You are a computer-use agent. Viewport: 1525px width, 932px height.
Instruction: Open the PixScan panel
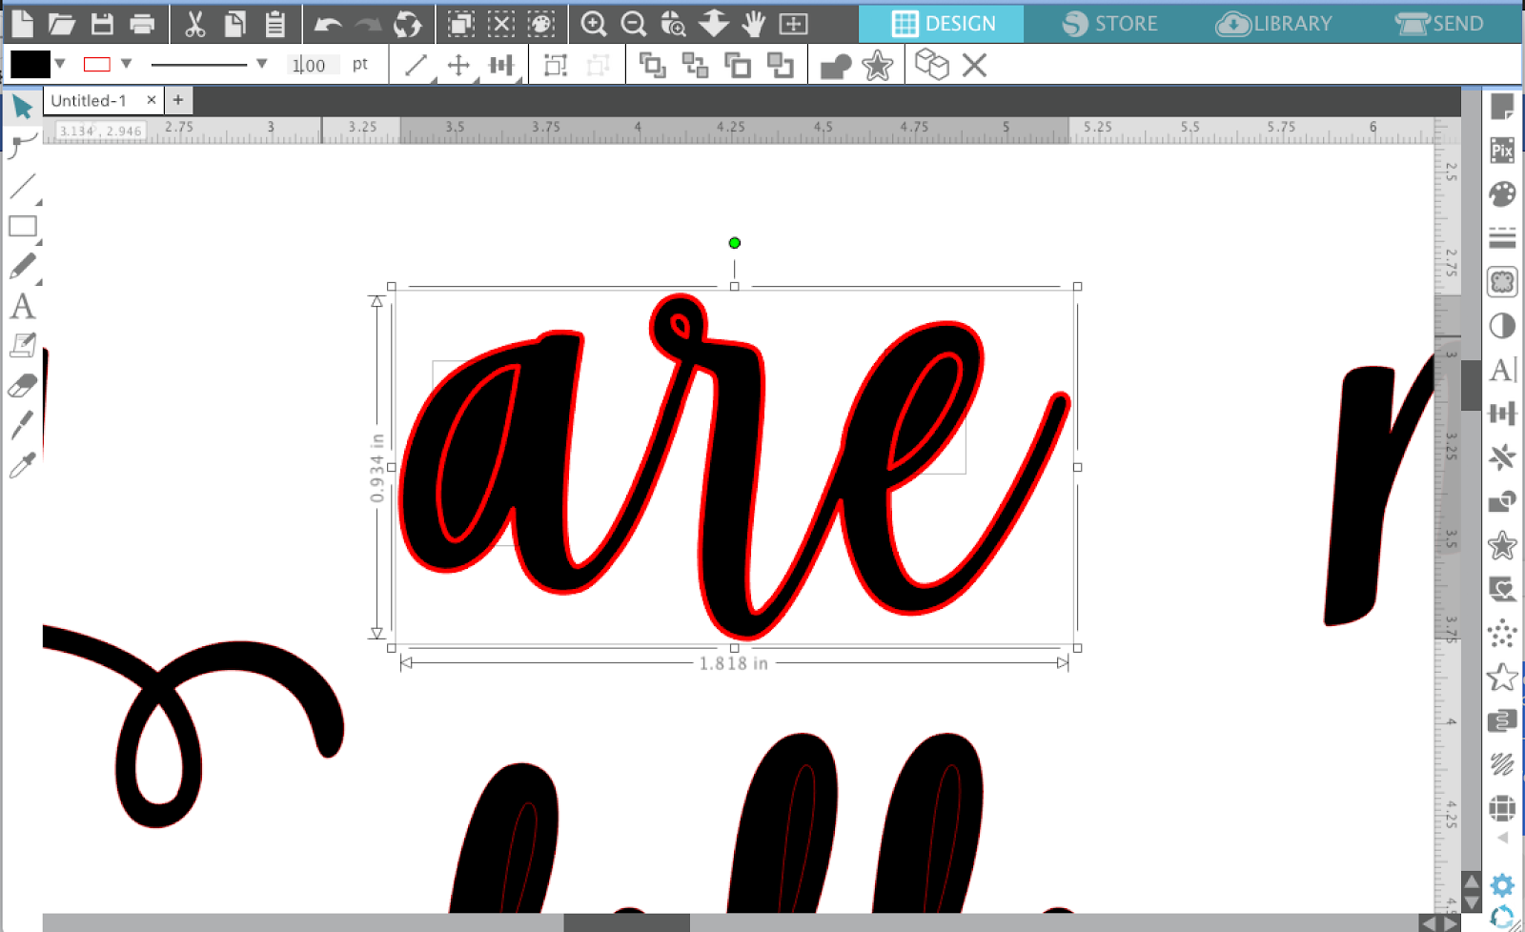[x=1501, y=151]
